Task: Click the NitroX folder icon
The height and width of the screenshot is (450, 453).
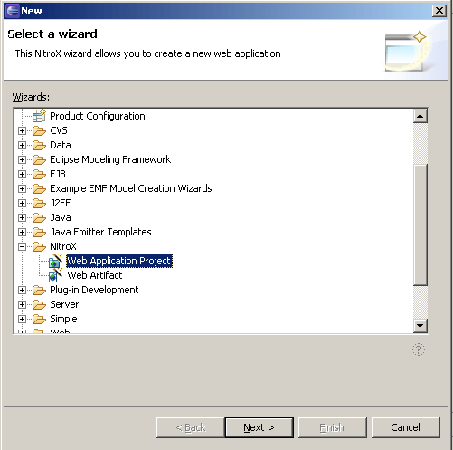Action: [39, 246]
